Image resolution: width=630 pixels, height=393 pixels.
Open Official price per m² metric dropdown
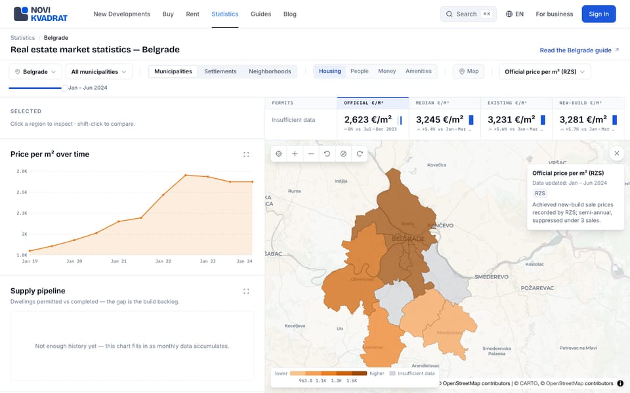[x=545, y=72]
